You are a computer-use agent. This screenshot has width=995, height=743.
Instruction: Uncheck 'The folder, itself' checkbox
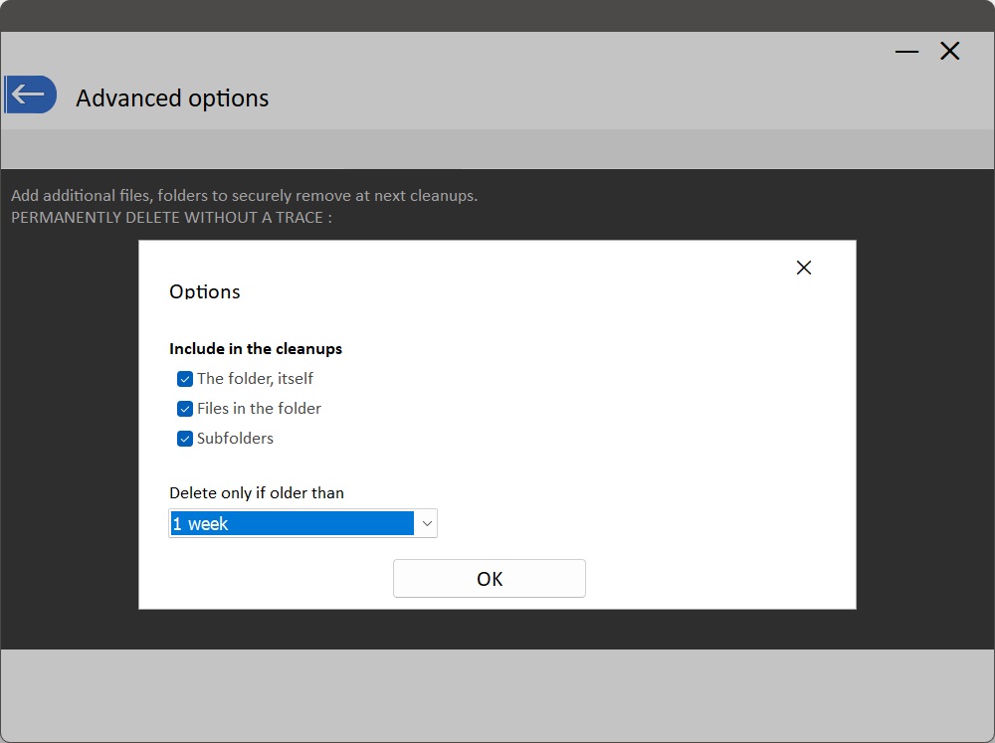click(185, 379)
